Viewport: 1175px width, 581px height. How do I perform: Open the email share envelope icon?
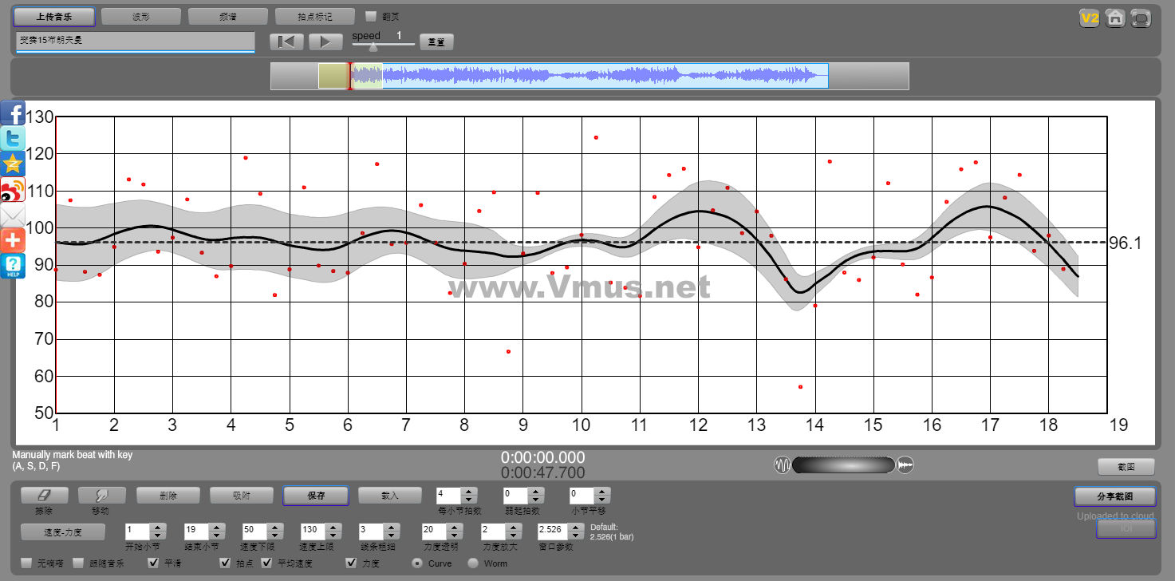[x=13, y=215]
